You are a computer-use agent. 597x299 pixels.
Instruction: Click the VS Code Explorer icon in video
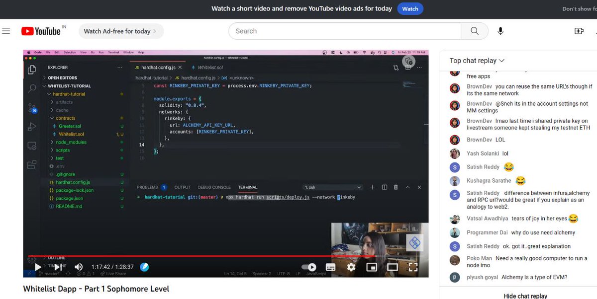(x=32, y=70)
